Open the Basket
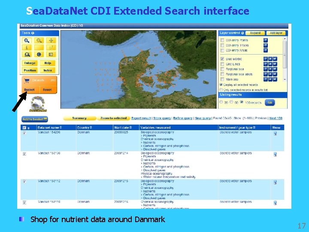The image size is (309, 232). click(x=29, y=90)
